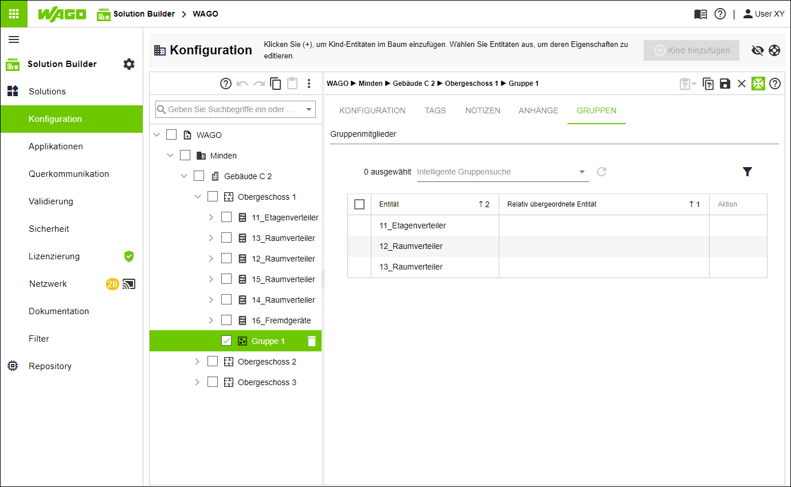Image resolution: width=791 pixels, height=487 pixels.
Task: Click the copy properties icon in detail toolbar
Action: coord(708,84)
